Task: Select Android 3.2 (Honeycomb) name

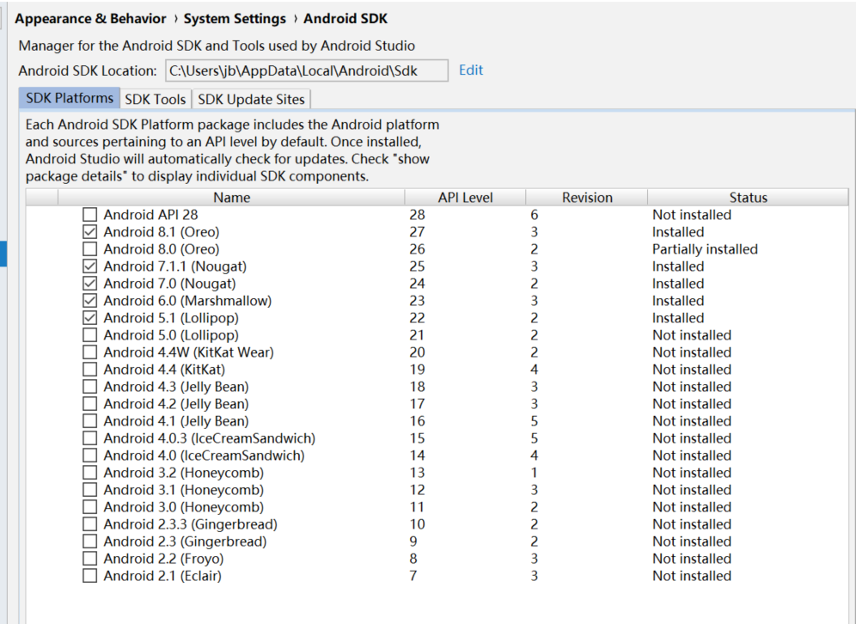Action: point(184,473)
